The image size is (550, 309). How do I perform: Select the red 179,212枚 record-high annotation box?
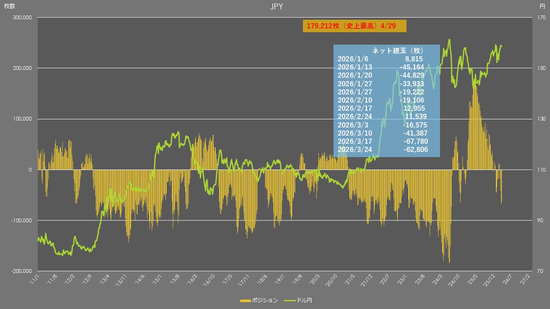pyautogui.click(x=354, y=26)
